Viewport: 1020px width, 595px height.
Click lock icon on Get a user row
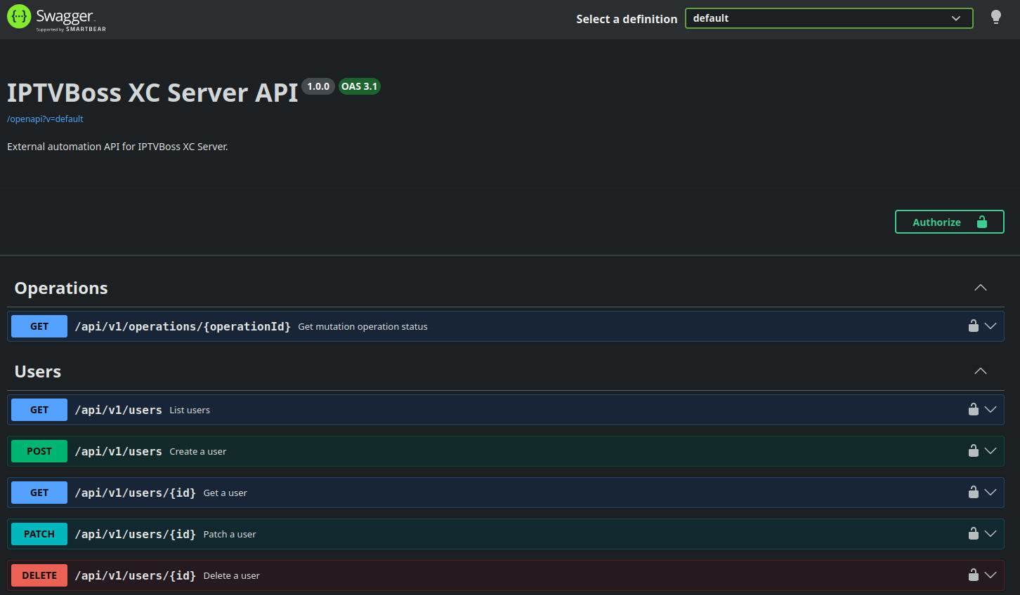coord(974,492)
